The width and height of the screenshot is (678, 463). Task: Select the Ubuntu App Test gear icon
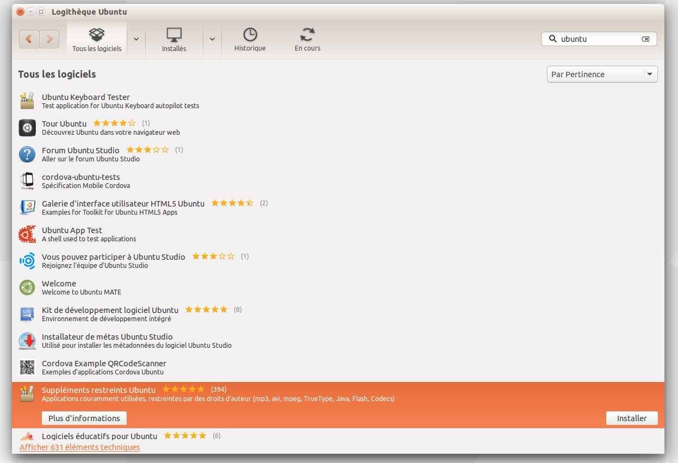tap(27, 234)
